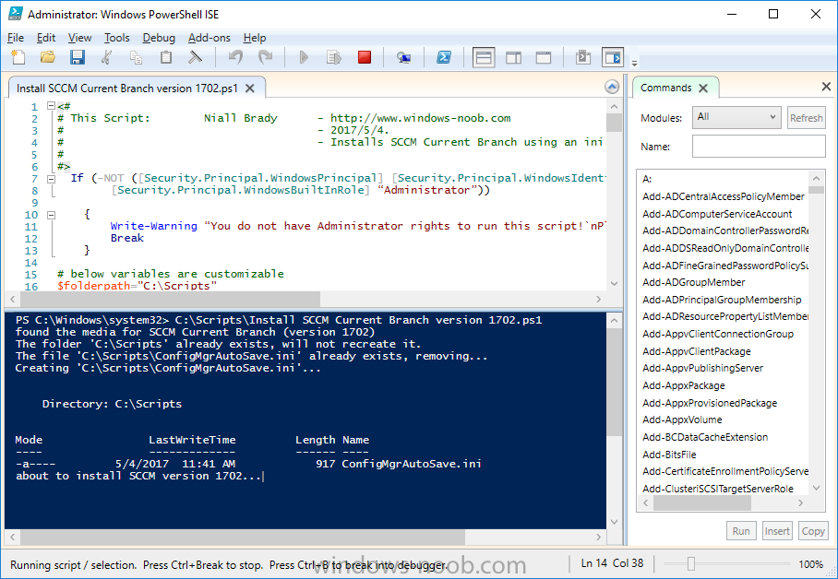Screen dimensions: 838x579
Task: Collapse brace block at line 10
Action: click(52, 215)
